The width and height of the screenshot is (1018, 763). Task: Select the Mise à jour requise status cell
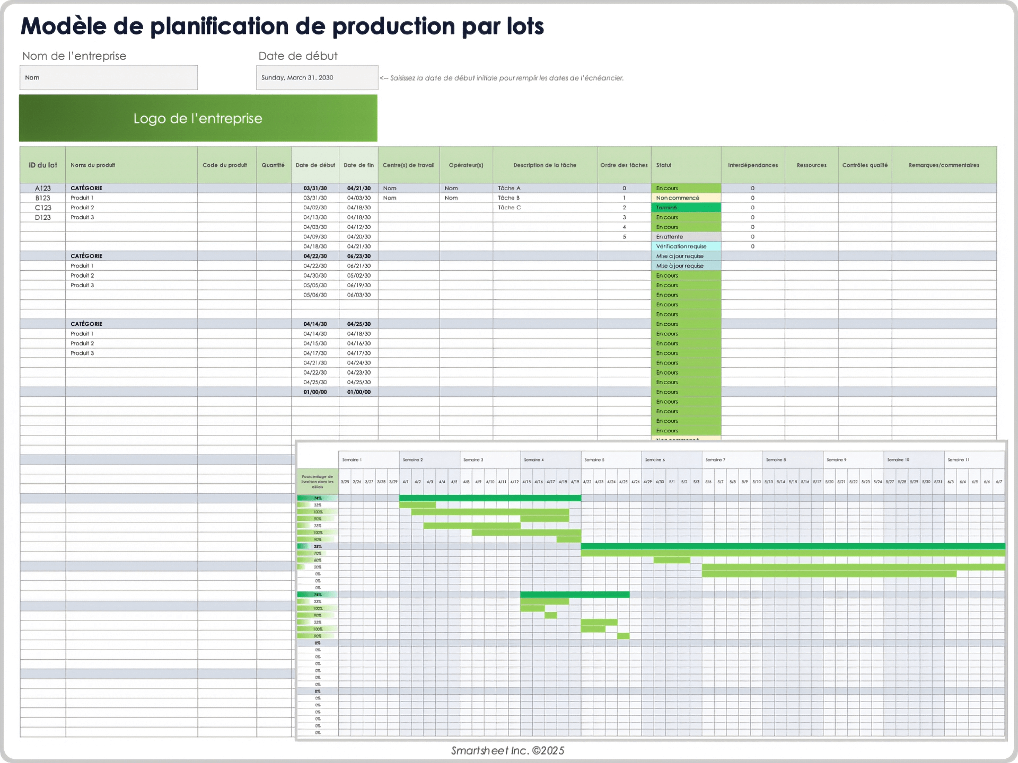pos(686,256)
